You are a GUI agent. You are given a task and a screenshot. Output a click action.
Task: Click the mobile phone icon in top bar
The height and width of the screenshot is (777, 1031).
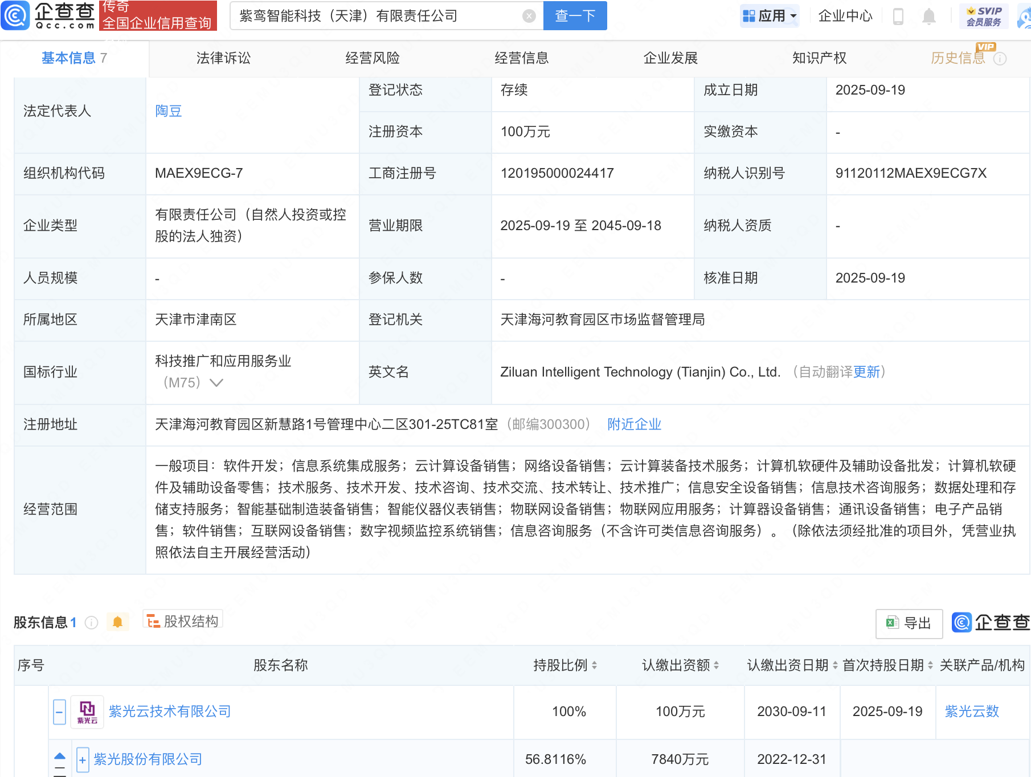tap(899, 16)
